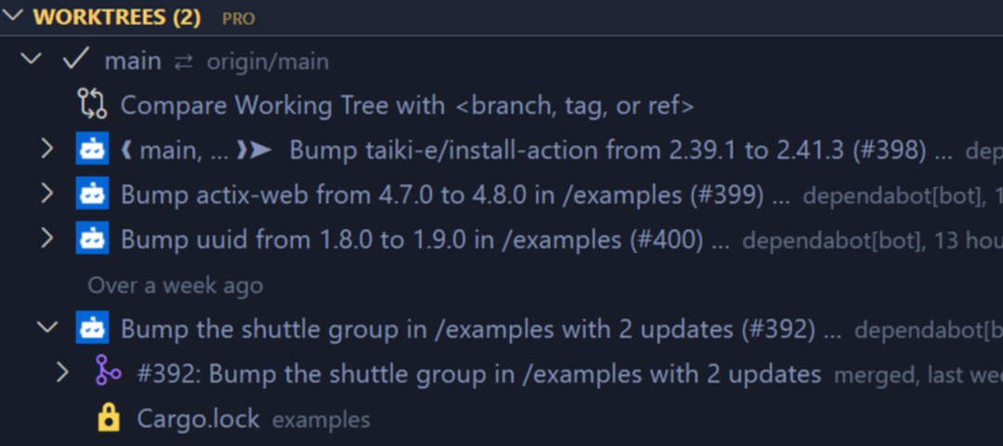Viewport: 1003px width, 446px height.
Task: Click the purple merged pull request icon
Action: pos(109,373)
